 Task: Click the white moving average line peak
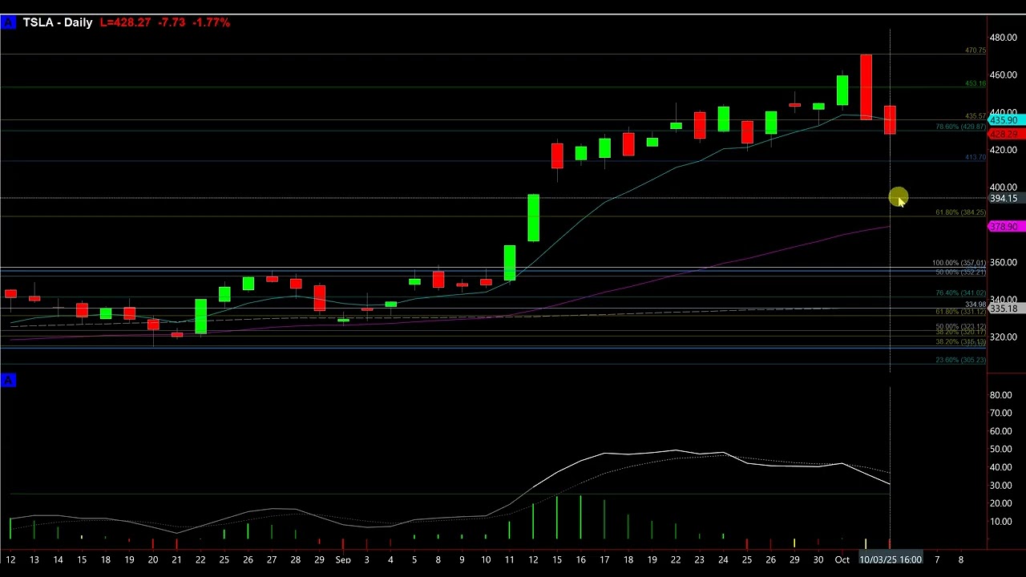[x=677, y=451]
